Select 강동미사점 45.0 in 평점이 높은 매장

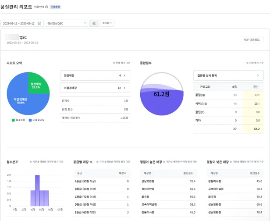[x=168, y=212]
